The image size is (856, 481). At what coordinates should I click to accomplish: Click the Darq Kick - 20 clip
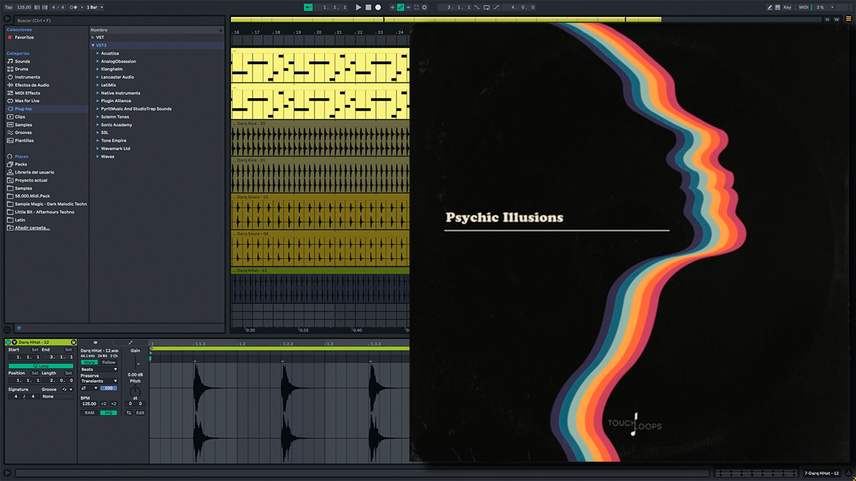pyautogui.click(x=320, y=138)
